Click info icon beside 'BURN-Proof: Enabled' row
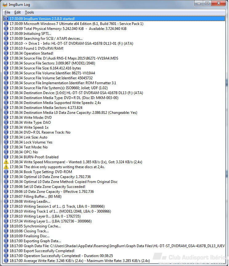Viewport: 229px width, 266px height. 6,157
